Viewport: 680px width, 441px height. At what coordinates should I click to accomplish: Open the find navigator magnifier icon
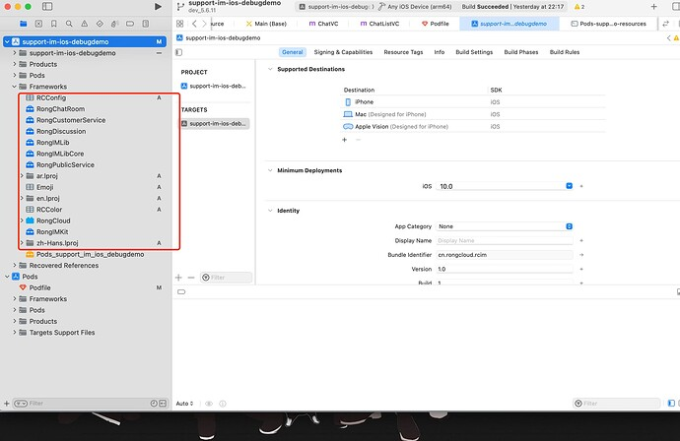click(x=69, y=24)
